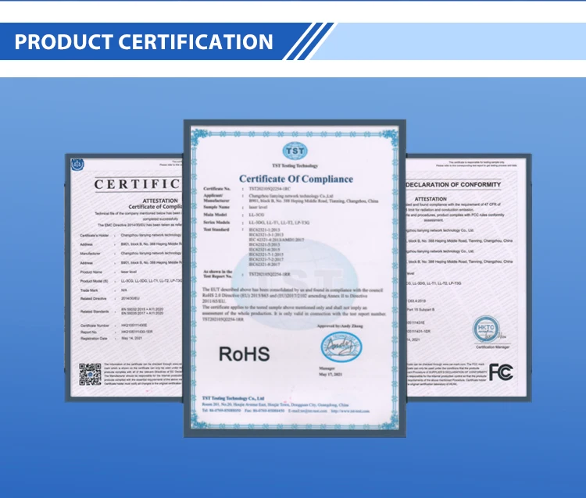Viewport: 586px width, 498px height.
Task: Click "Trade Mark" label on left certificate
Action: 89,290
